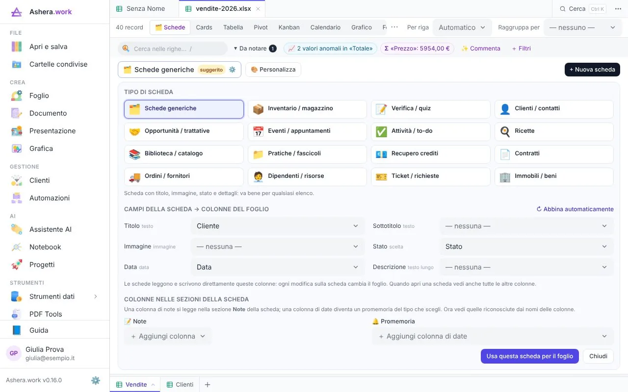Select Inventario / magazzino card type

coord(307,109)
